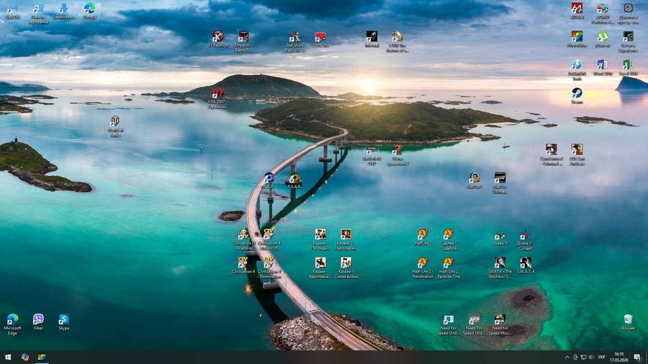This screenshot has width=648, height=364.
Task: Open the DAEMON Tools shortcut
Action: pos(577,70)
